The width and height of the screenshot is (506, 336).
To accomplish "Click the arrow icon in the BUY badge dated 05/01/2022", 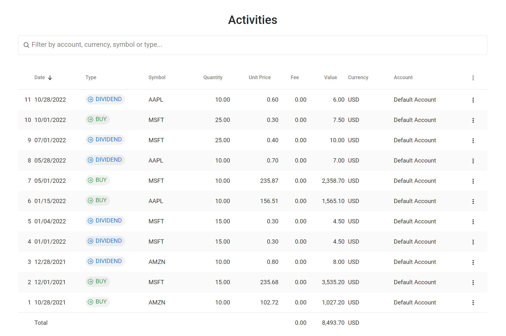I will coord(90,180).
